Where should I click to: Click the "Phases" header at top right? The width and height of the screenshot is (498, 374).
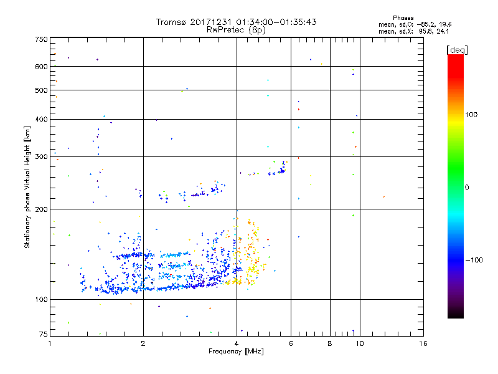tap(403, 18)
